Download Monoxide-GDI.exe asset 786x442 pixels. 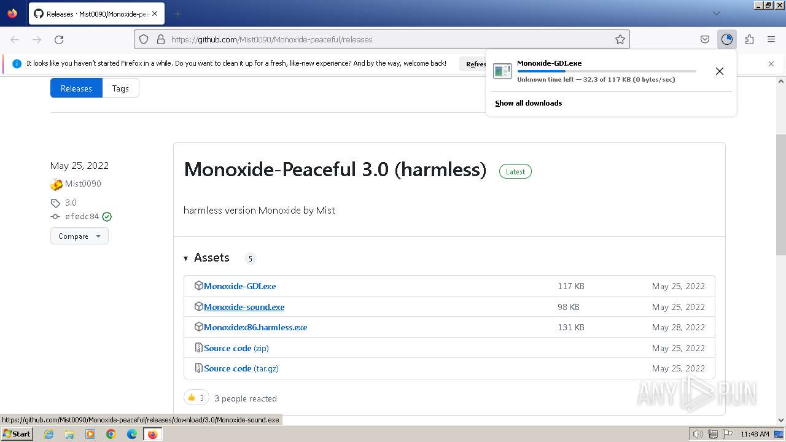click(x=239, y=286)
